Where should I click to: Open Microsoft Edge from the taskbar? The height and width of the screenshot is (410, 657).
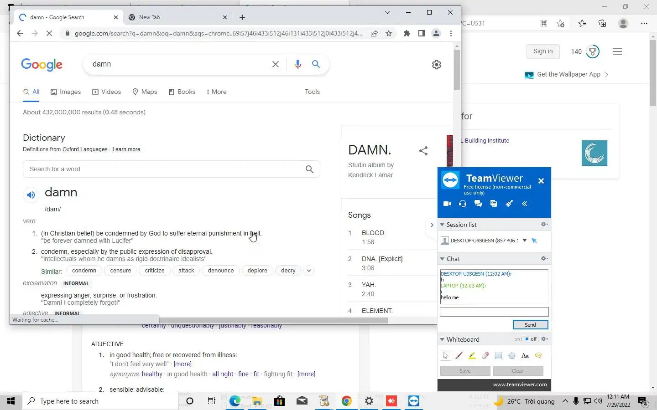tap(235, 401)
